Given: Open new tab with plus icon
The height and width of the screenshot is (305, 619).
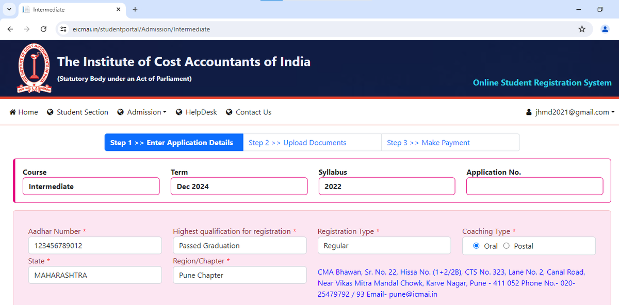Looking at the screenshot, I should point(135,9).
